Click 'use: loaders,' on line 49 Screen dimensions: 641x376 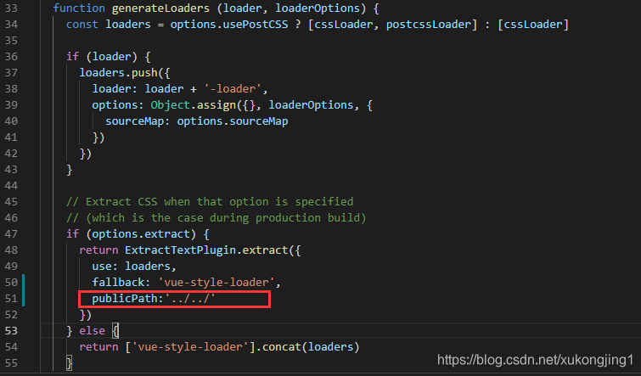click(x=134, y=266)
